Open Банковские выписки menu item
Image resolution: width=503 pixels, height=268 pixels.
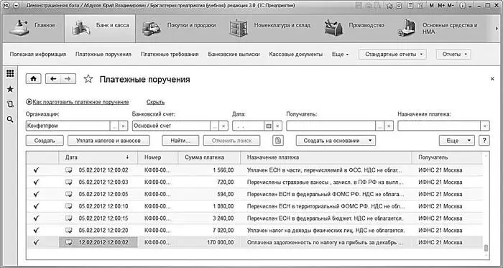tap(234, 54)
